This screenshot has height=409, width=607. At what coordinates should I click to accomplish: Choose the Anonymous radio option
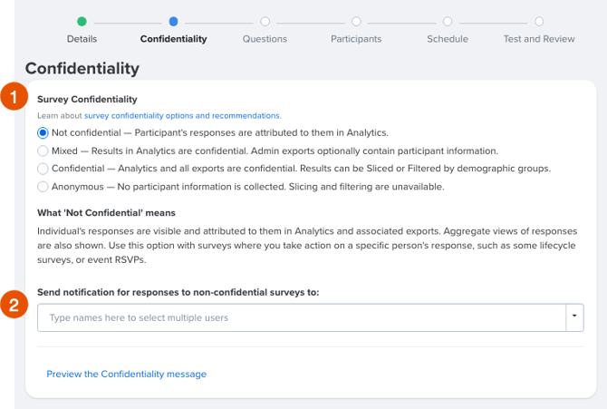point(43,187)
